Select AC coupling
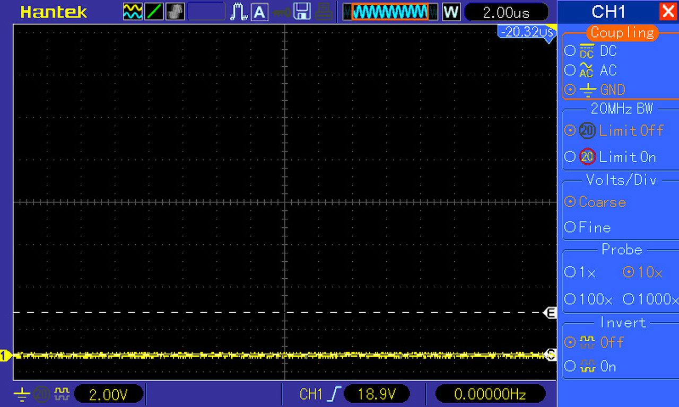The image size is (679, 407). 590,70
